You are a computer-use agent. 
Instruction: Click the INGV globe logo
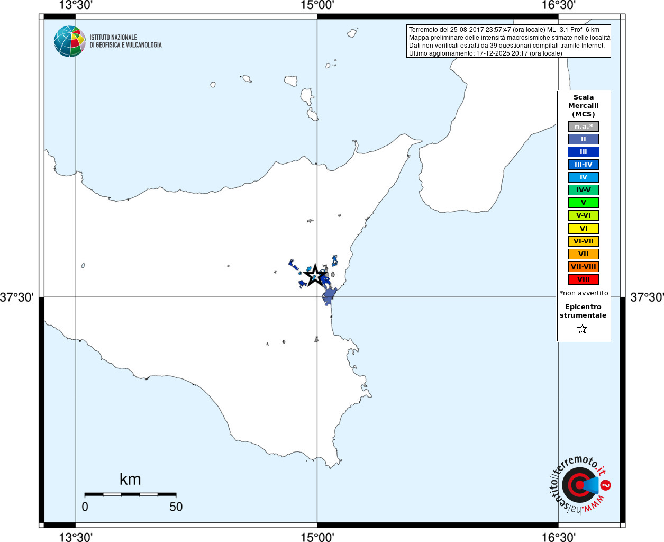click(70, 41)
